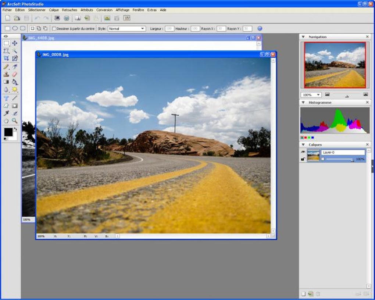Activate the Text tool
The width and height of the screenshot is (375, 300).
[6, 98]
